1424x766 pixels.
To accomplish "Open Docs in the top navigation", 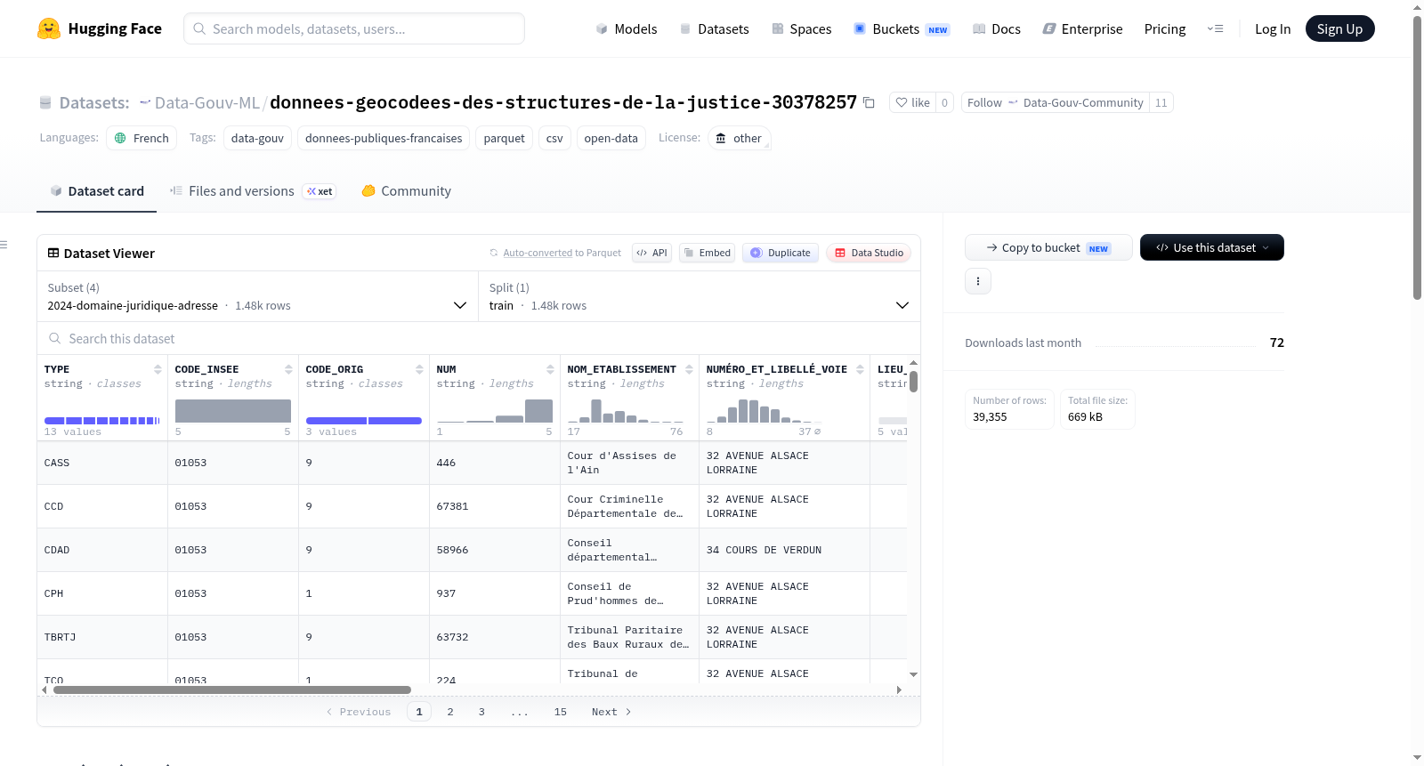I will 996,28.
